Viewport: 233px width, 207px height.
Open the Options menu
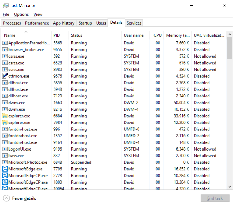pyautogui.click(x=21, y=14)
